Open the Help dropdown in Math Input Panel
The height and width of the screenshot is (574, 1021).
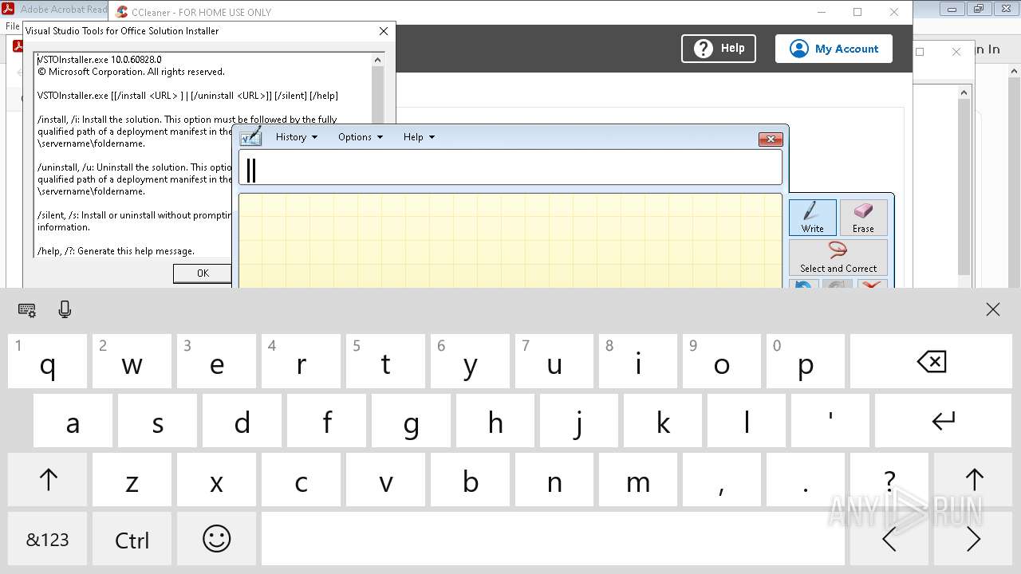coord(419,137)
